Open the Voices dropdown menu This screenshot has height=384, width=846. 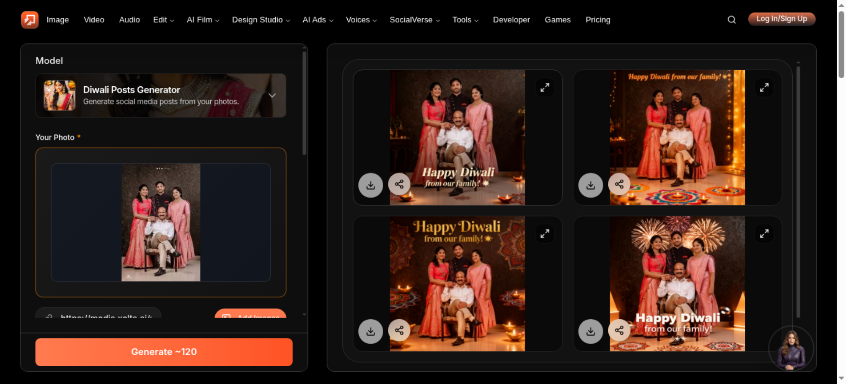coord(361,20)
